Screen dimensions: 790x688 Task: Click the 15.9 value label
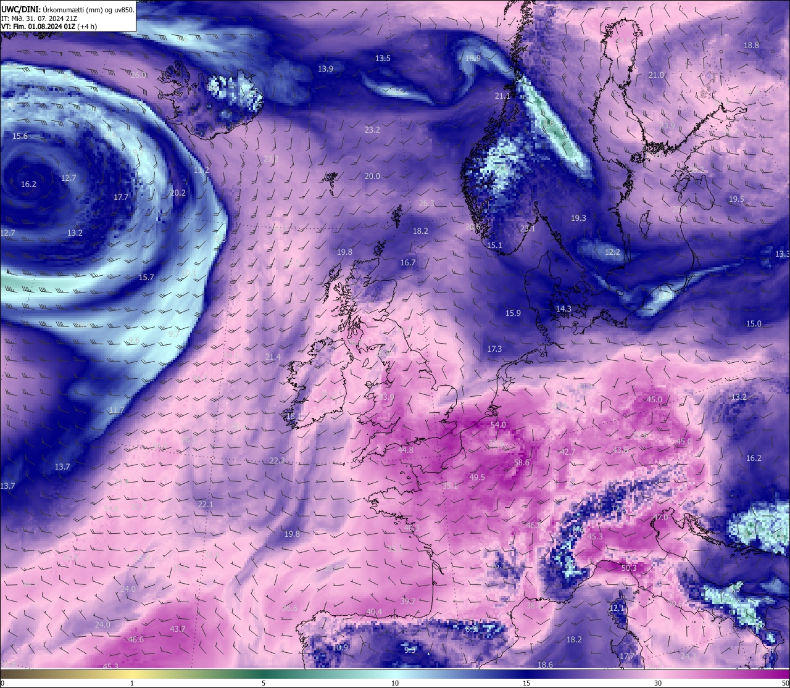(513, 313)
